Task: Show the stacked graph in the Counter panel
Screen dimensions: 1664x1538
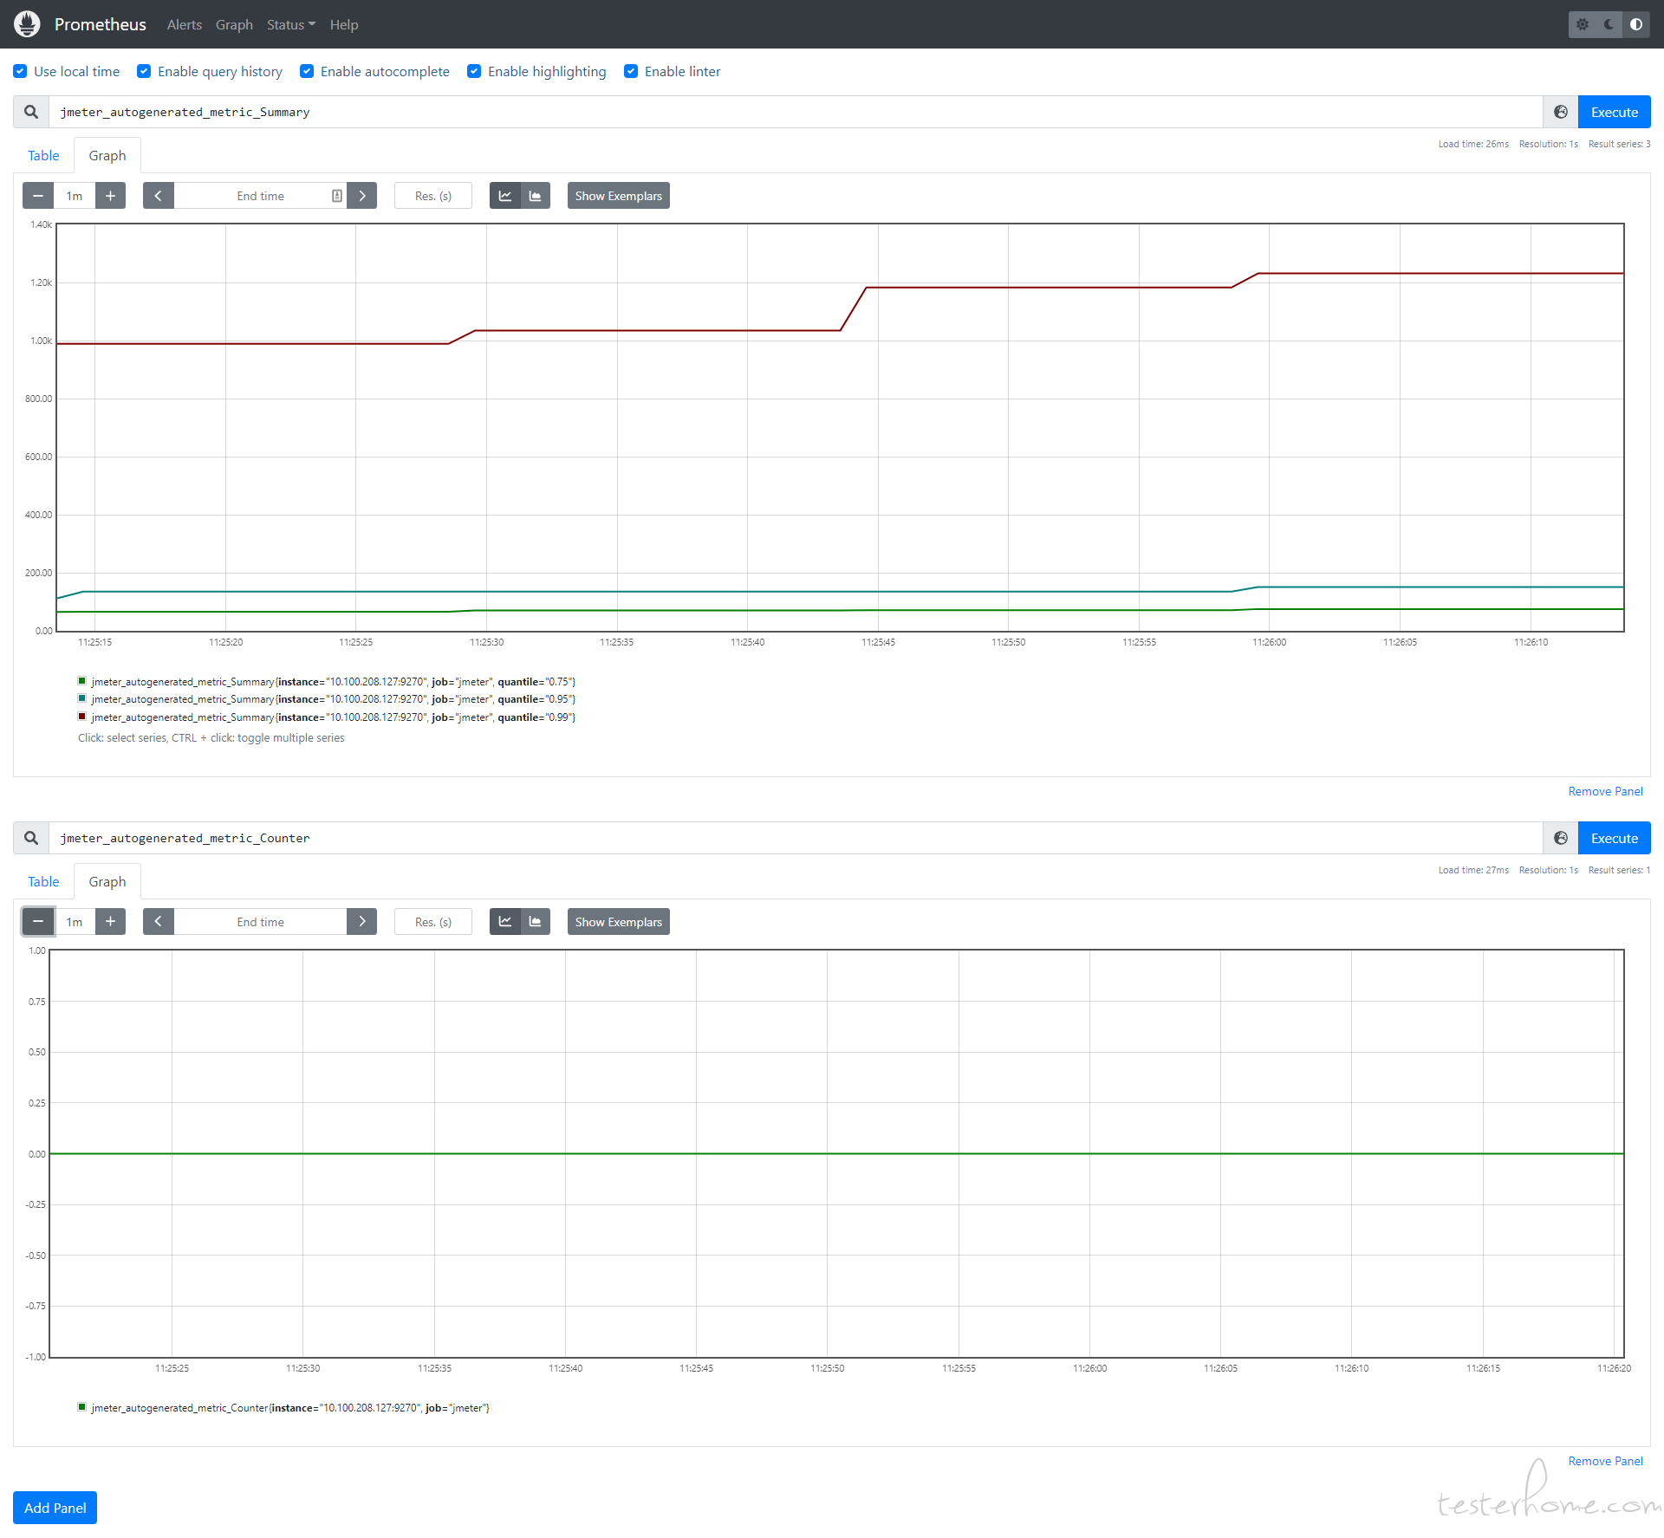Action: coord(536,922)
